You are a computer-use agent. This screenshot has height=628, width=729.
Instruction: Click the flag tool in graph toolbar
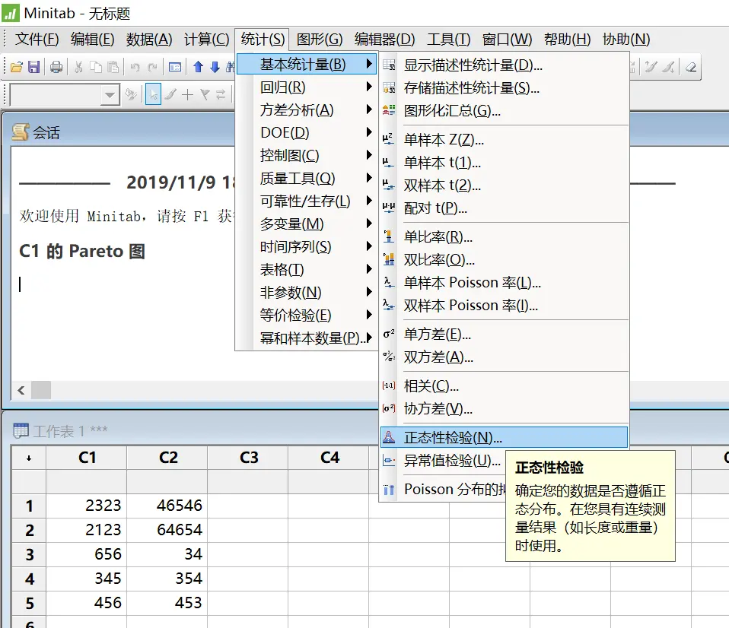205,95
